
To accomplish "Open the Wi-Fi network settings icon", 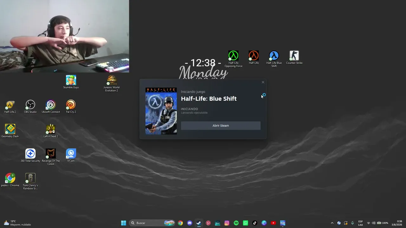I will pos(369,223).
